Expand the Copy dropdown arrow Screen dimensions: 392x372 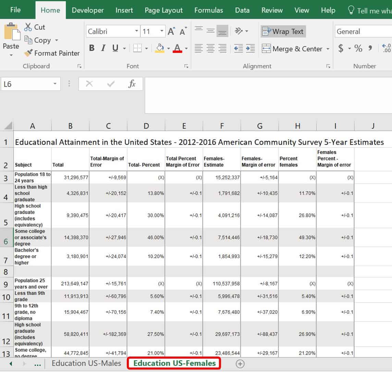click(57, 40)
